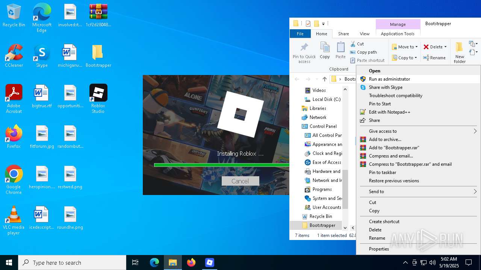Launch Firefox from desktop icon

click(14, 137)
